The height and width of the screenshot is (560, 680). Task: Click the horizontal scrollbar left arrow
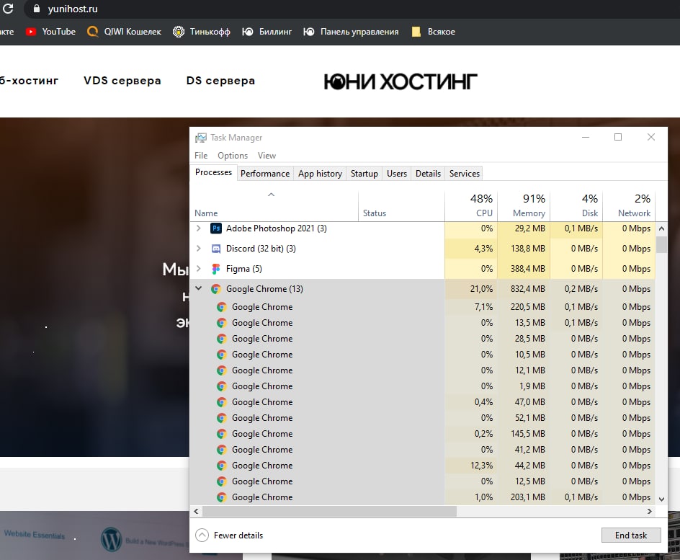click(196, 512)
